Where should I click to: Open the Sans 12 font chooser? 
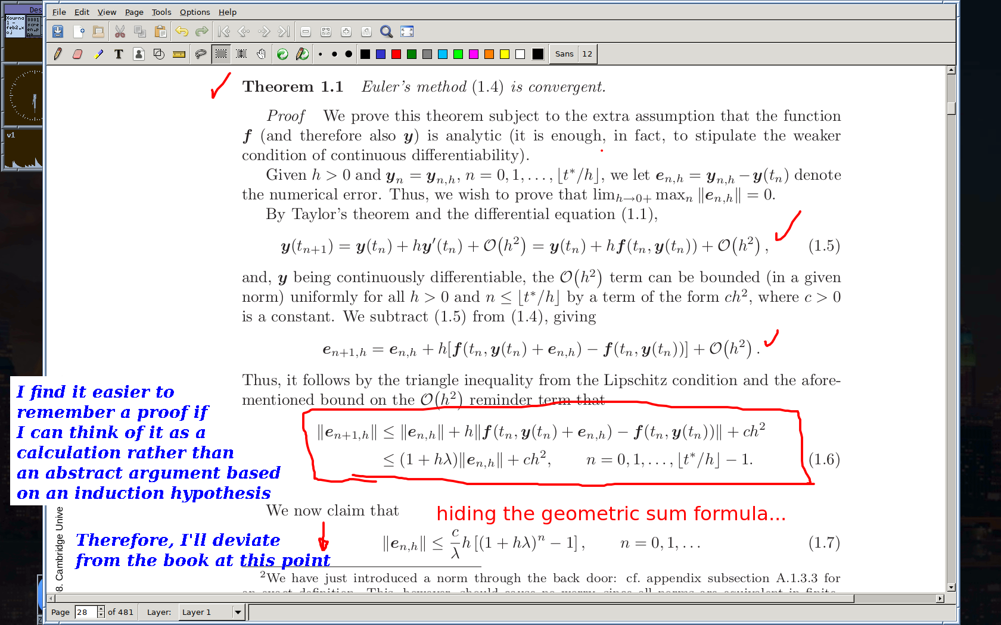coord(573,54)
